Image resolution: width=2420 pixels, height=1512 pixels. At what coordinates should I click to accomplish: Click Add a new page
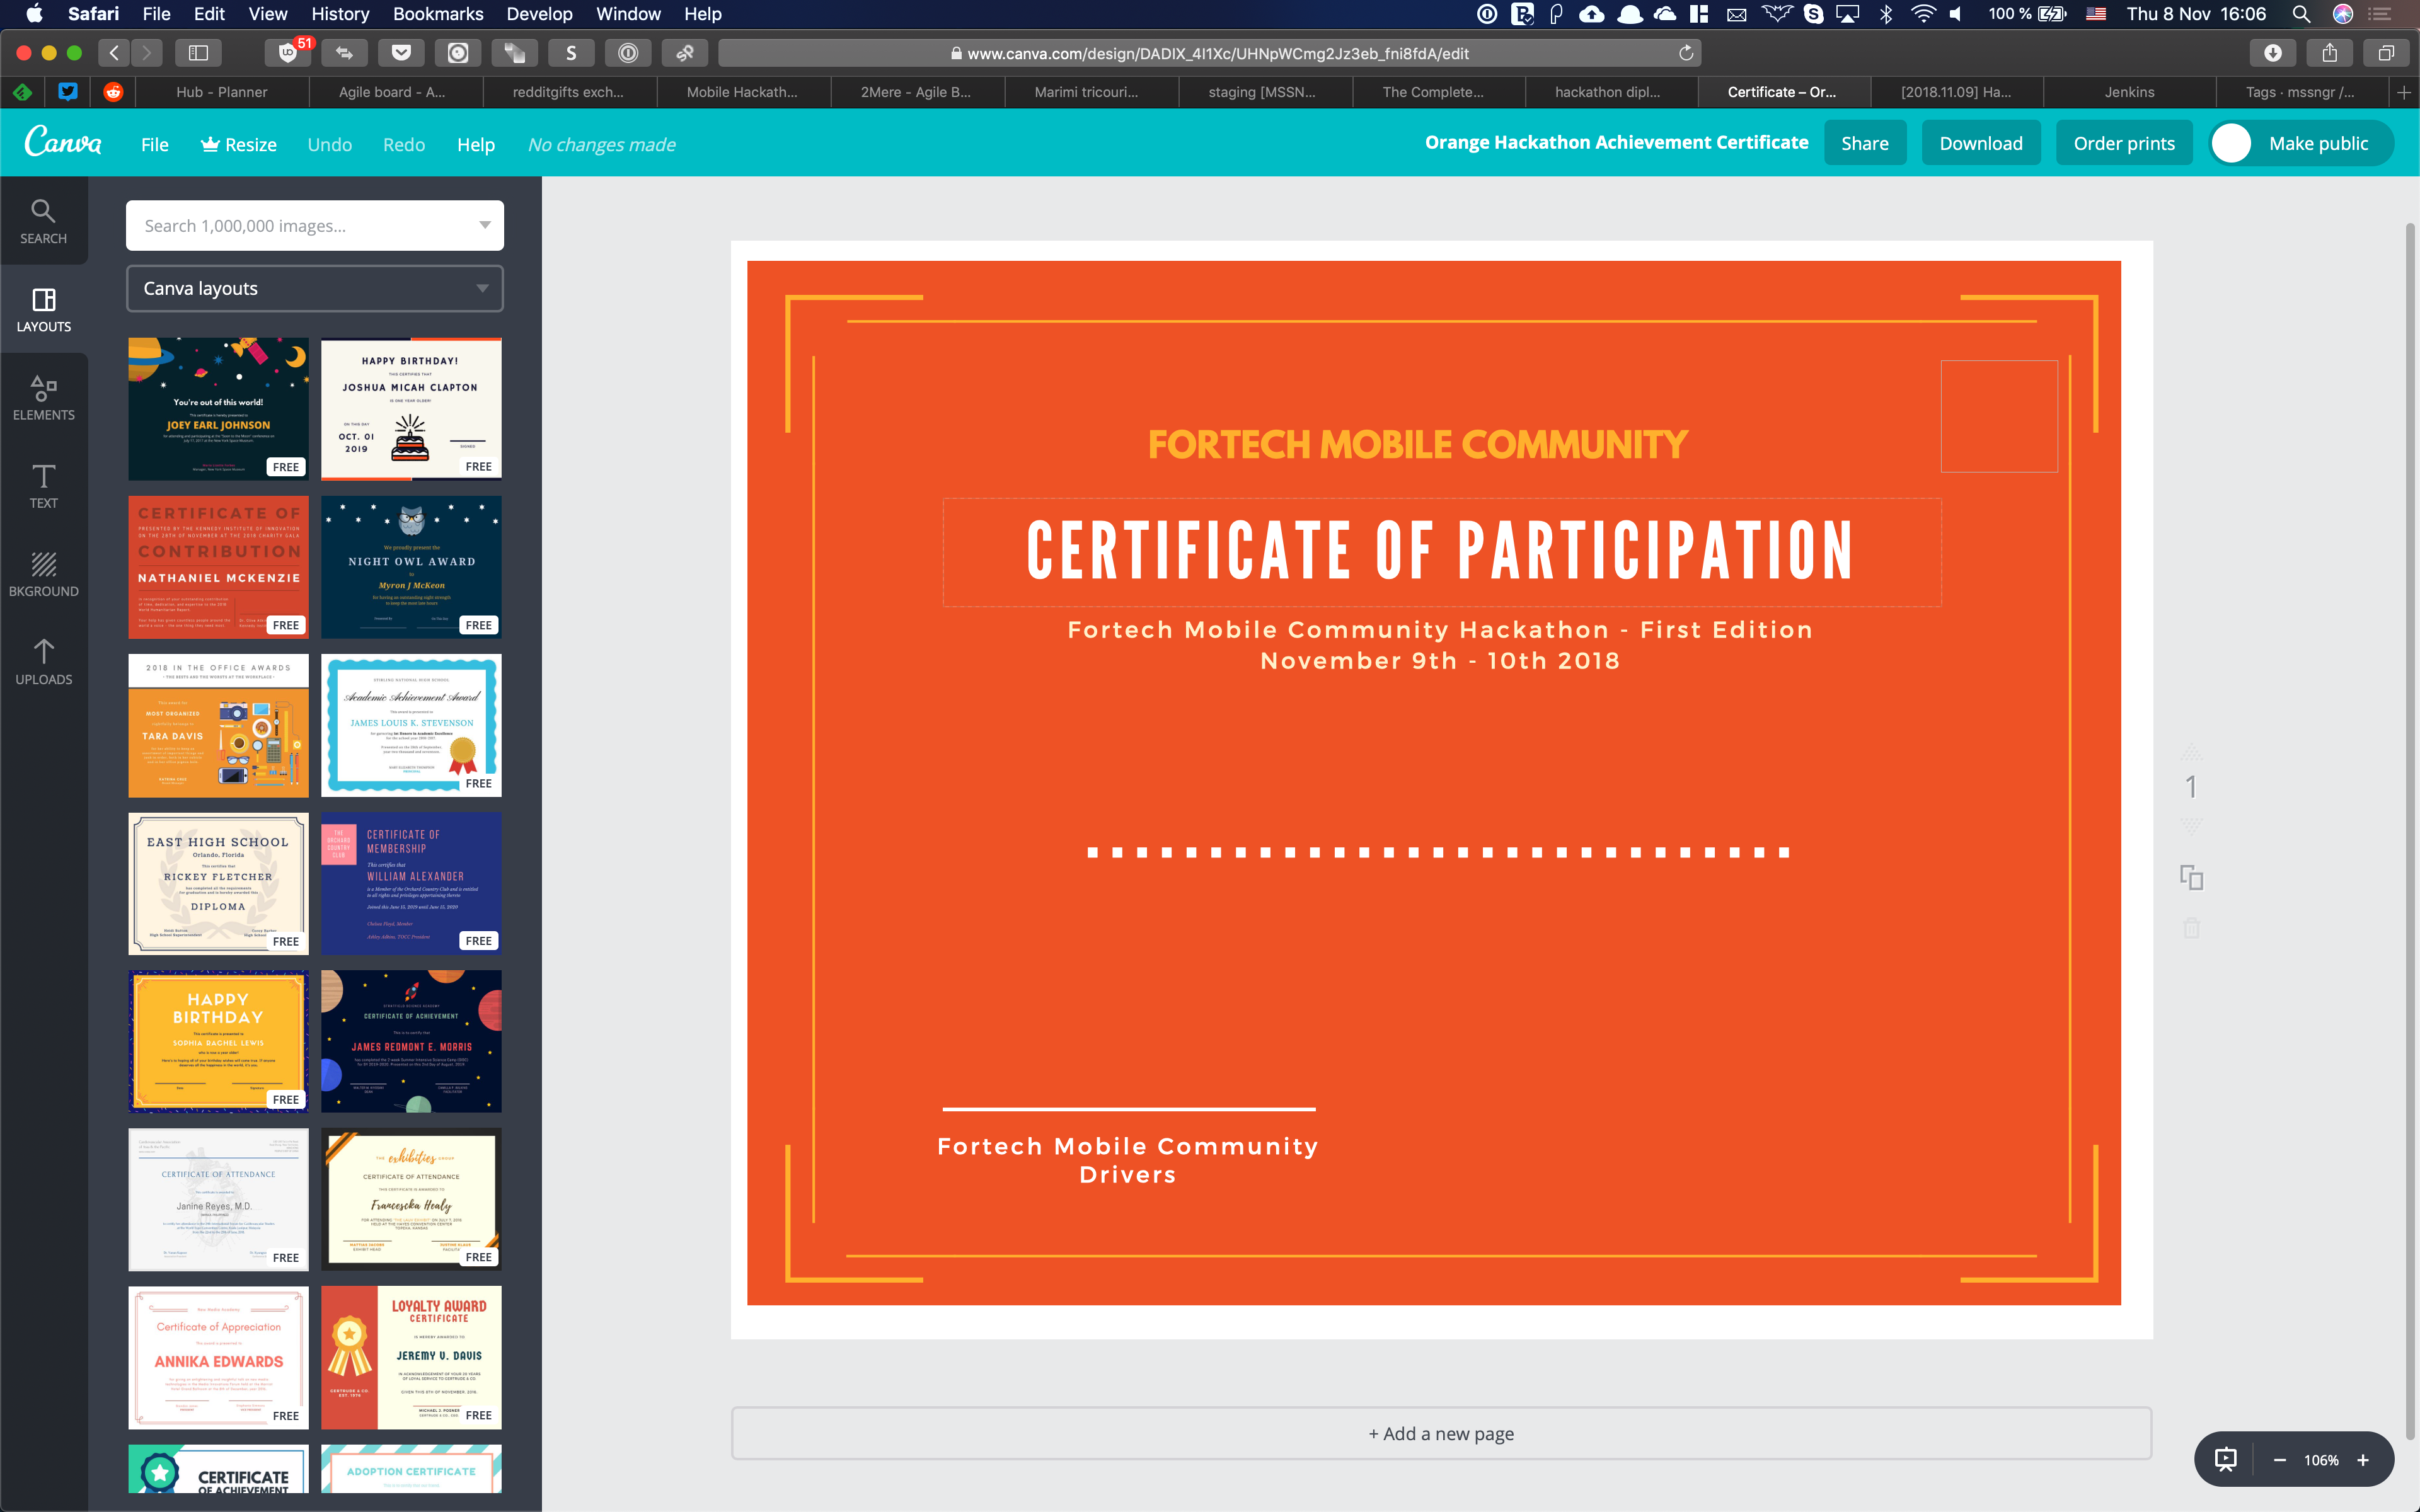coord(1441,1433)
